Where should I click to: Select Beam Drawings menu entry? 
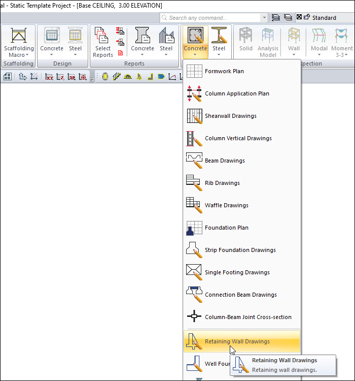(x=242, y=161)
